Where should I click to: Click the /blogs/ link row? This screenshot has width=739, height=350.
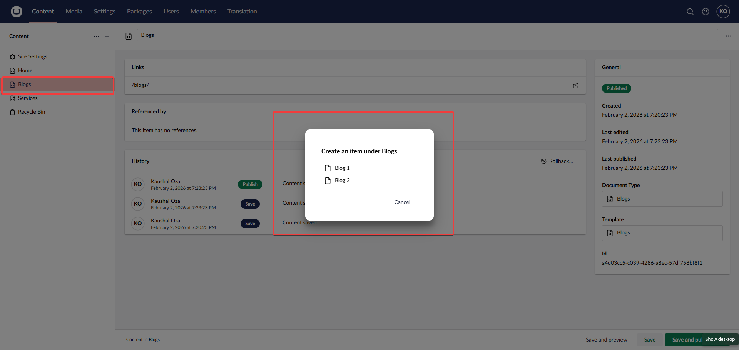point(355,85)
